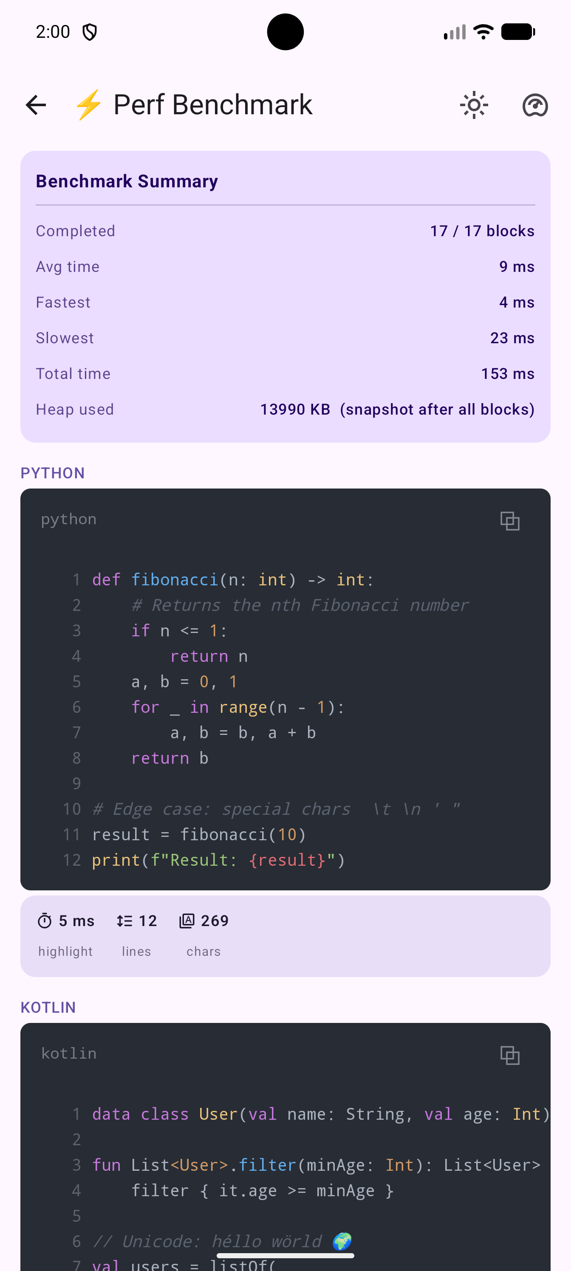Select the 'Benchmark Summary' heading
Viewport: 571px width, 1271px height.
coord(127,181)
